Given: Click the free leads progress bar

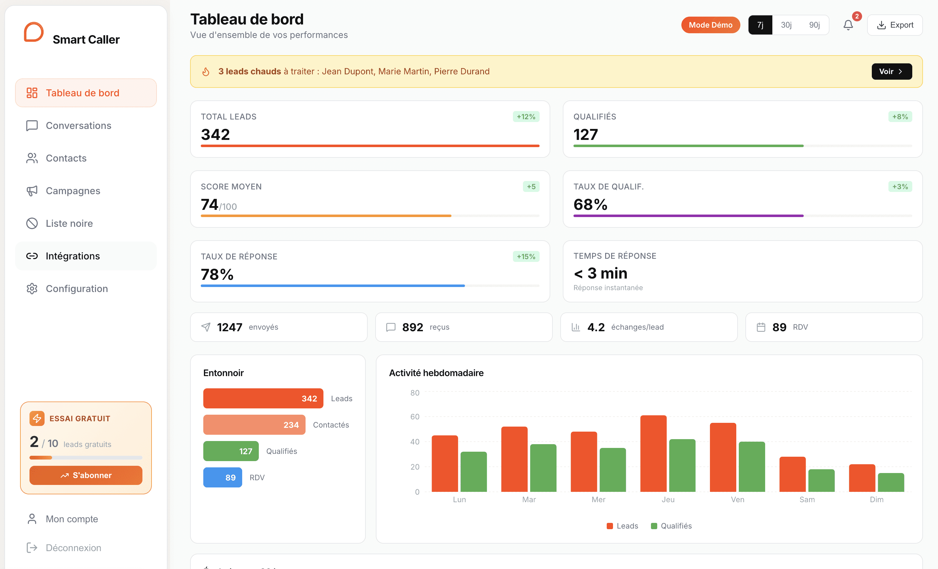Looking at the screenshot, I should pyautogui.click(x=86, y=457).
